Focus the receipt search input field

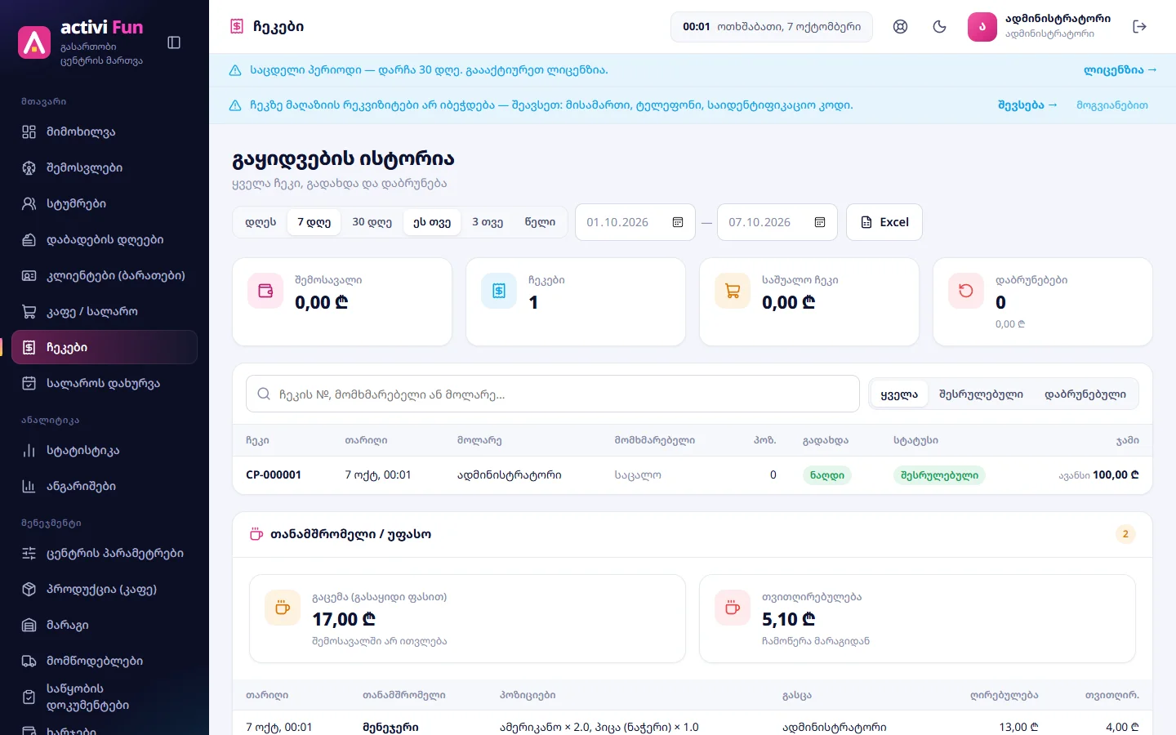553,394
